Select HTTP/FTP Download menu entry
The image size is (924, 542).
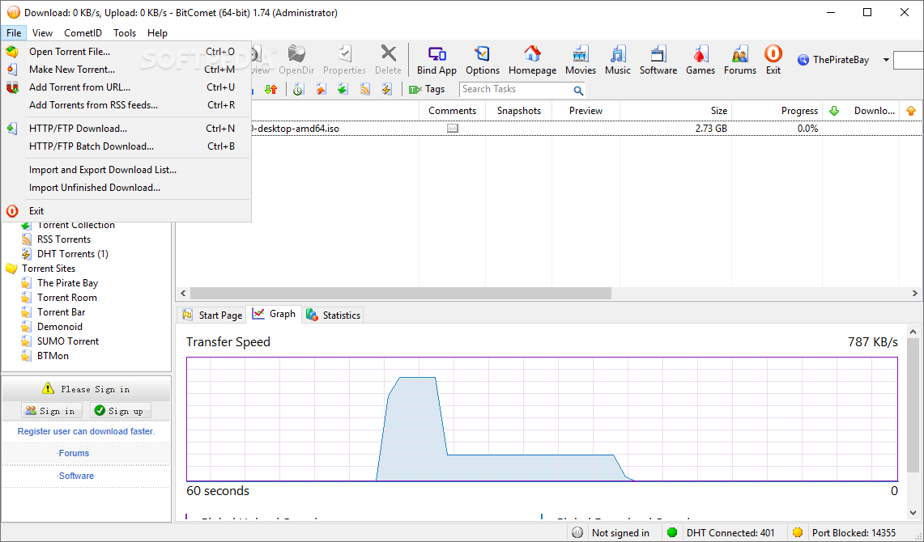[x=126, y=129]
